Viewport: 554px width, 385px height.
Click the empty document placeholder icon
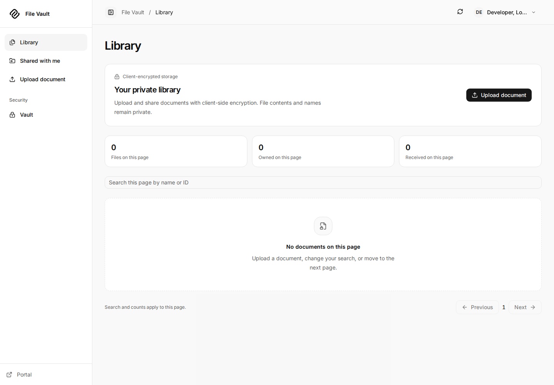pos(323,226)
